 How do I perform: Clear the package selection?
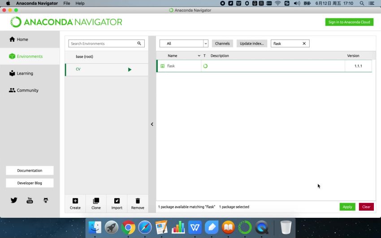click(x=366, y=207)
